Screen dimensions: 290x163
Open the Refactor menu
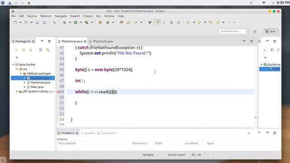(46, 16)
